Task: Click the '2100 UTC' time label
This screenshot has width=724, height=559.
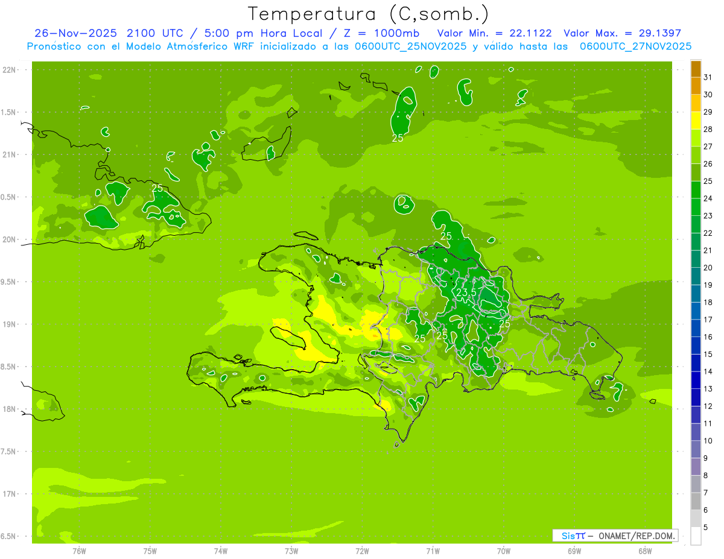Action: [x=156, y=33]
